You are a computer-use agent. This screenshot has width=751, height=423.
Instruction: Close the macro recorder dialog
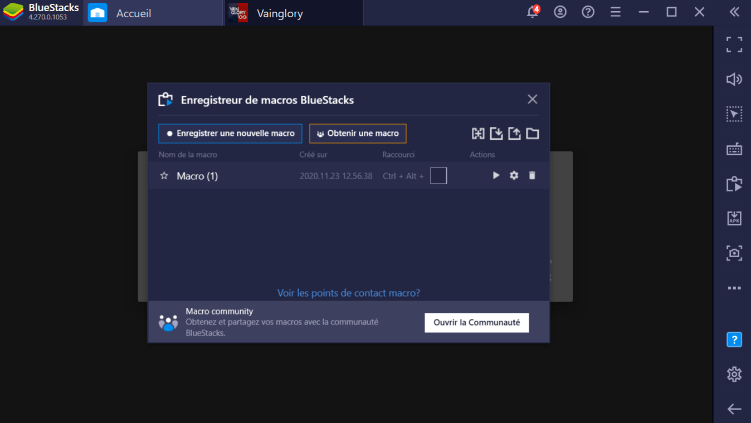coord(533,99)
